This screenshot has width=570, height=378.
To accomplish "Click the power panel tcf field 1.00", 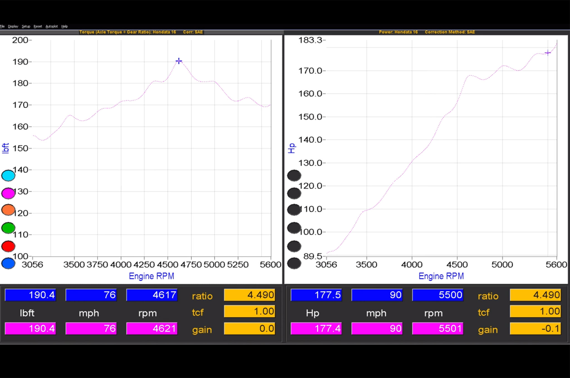I will point(535,311).
